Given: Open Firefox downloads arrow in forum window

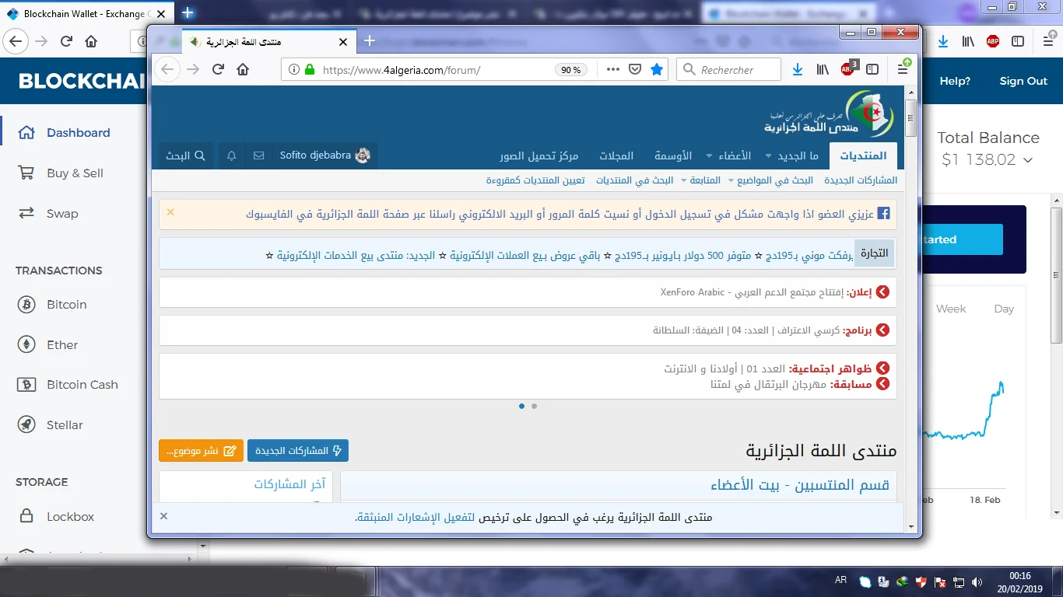Looking at the screenshot, I should pyautogui.click(x=798, y=70).
